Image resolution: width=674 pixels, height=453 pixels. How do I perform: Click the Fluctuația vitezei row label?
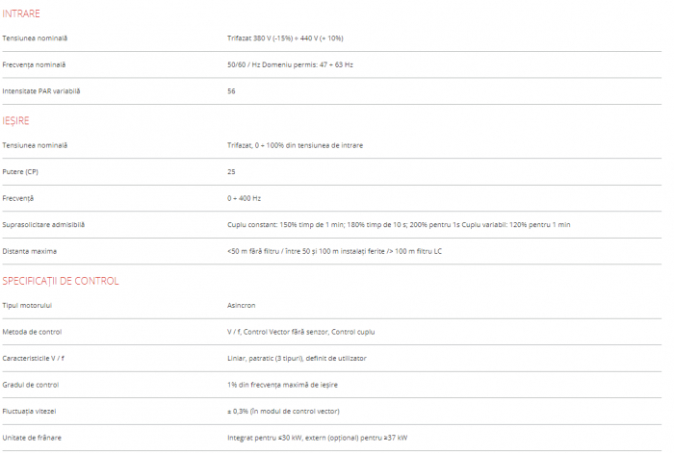click(x=30, y=411)
